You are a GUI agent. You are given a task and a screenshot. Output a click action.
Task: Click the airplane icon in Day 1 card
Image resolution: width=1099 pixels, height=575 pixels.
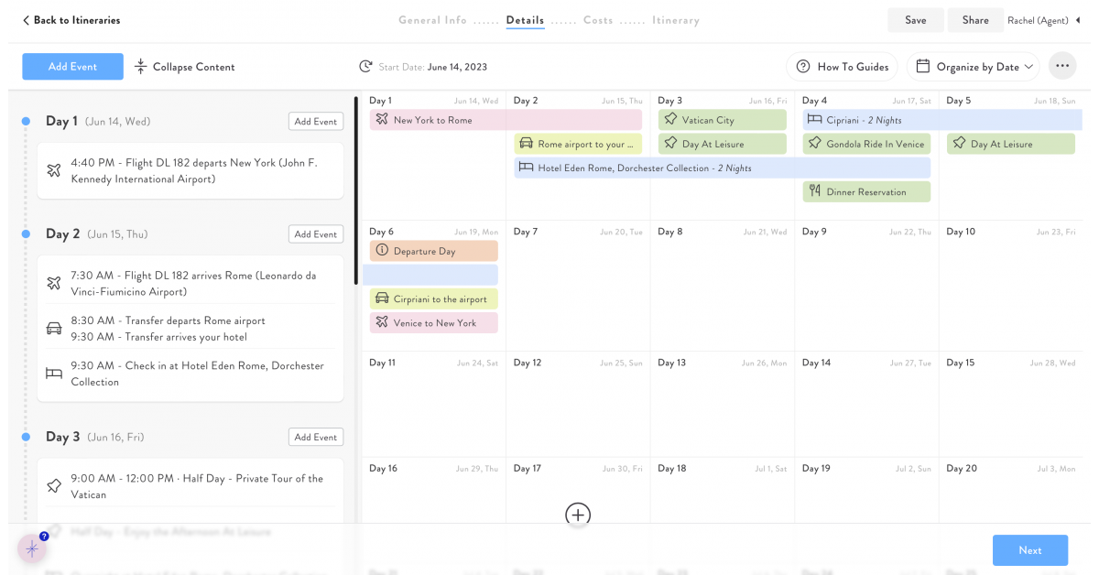tap(54, 171)
